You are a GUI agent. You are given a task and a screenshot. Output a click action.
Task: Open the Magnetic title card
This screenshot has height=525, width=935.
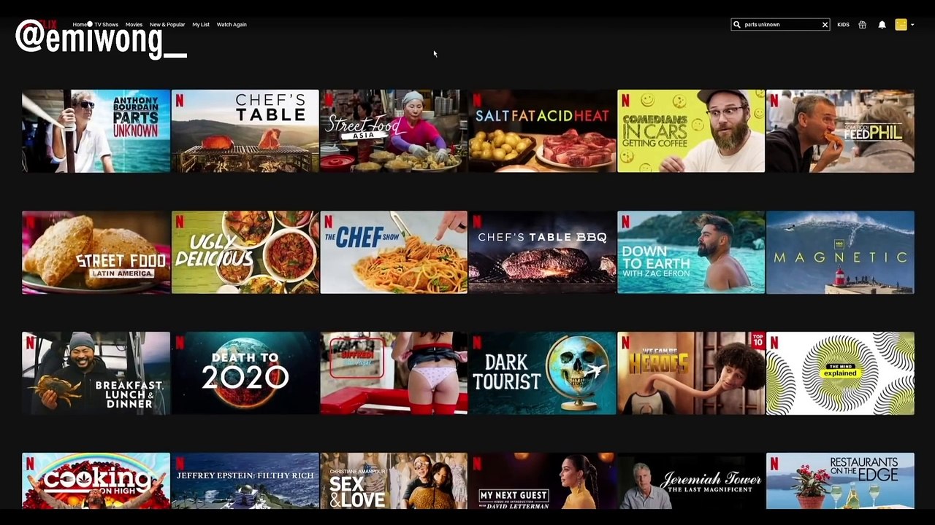coord(840,252)
